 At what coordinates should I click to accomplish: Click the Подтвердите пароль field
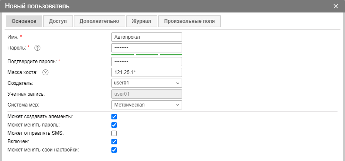coord(147,62)
